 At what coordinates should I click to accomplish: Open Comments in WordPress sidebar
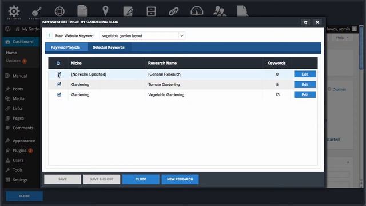tap(23, 128)
